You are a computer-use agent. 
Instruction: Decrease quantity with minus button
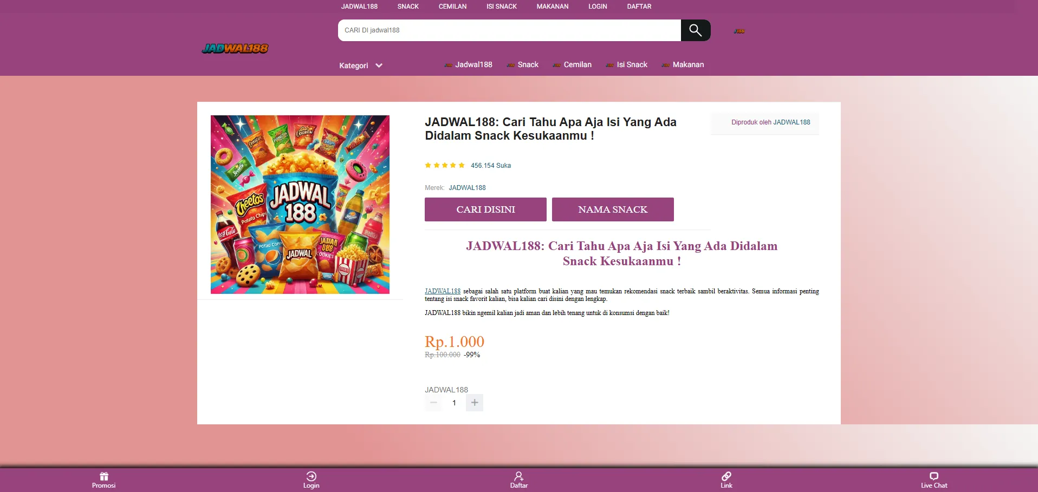(433, 403)
